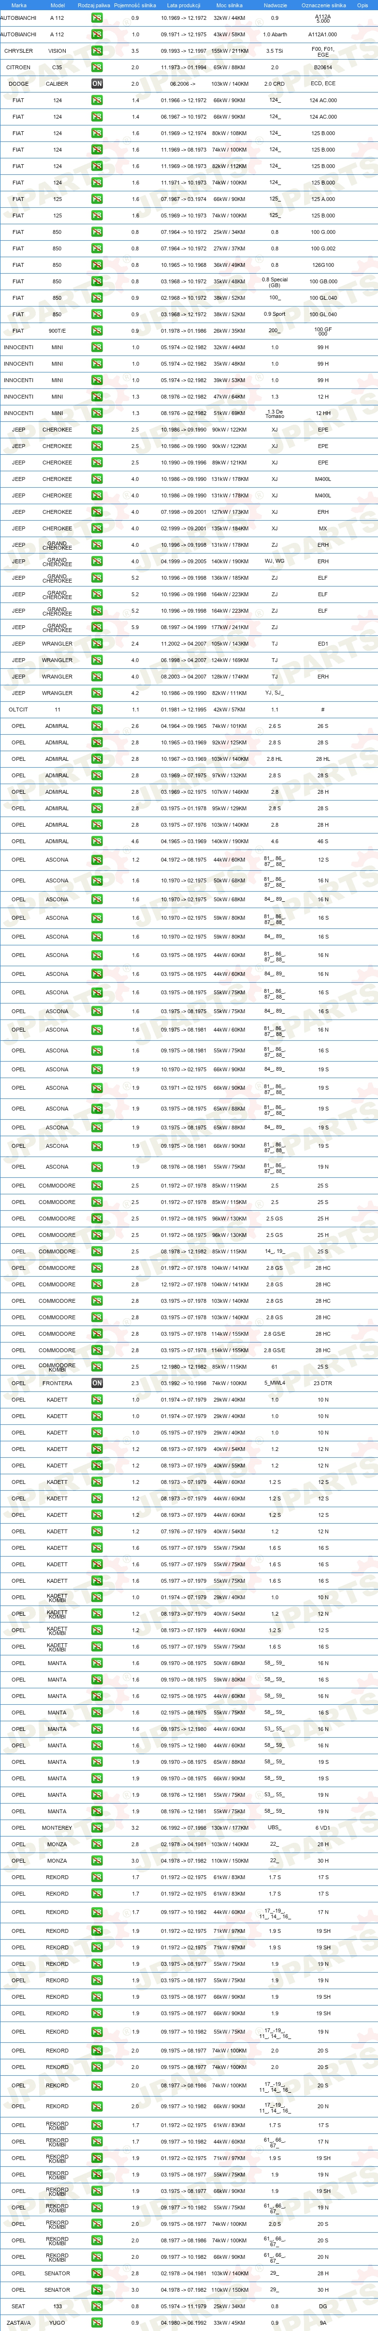Click the Rodzaj paliwa column header

click(94, 5)
